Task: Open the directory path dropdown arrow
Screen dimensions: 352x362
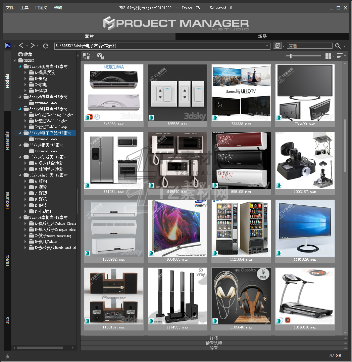Action: [x=267, y=46]
